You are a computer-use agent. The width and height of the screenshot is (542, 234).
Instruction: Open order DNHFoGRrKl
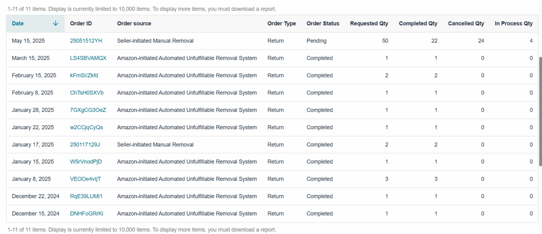tap(86, 214)
